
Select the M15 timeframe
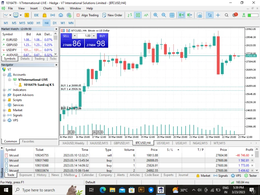pyautogui.click(x=22, y=23)
